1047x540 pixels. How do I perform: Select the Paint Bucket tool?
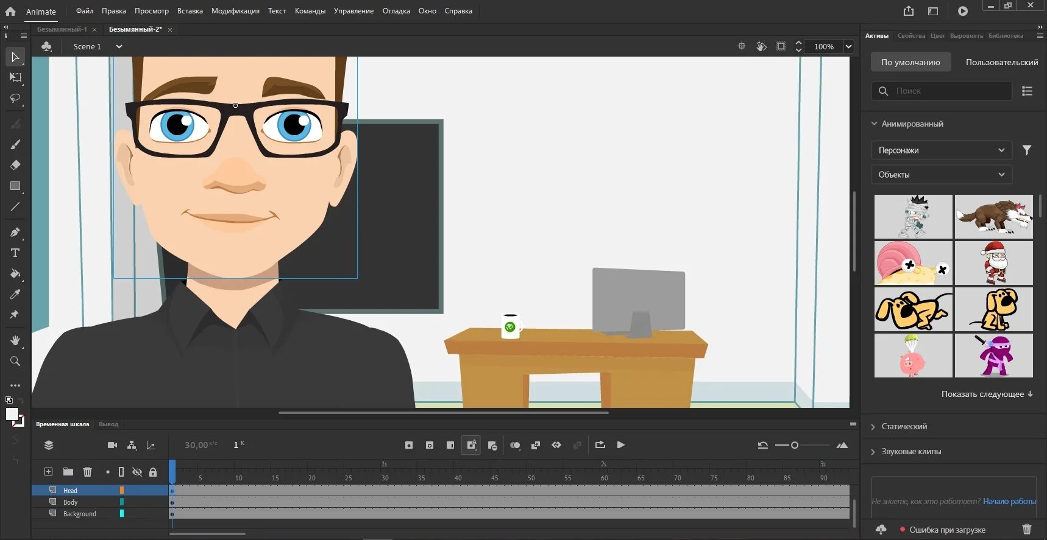15,273
